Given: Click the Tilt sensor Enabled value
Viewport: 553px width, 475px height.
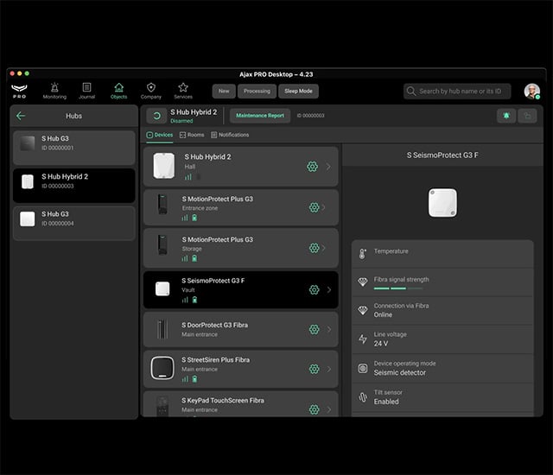Looking at the screenshot, I should click(x=386, y=402).
